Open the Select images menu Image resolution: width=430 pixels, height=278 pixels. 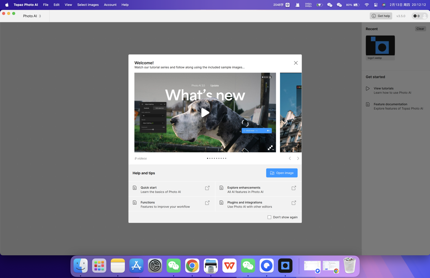(x=88, y=5)
